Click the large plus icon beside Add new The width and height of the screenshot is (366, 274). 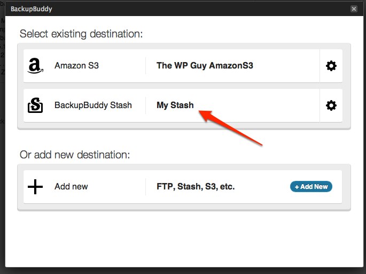[x=35, y=187]
